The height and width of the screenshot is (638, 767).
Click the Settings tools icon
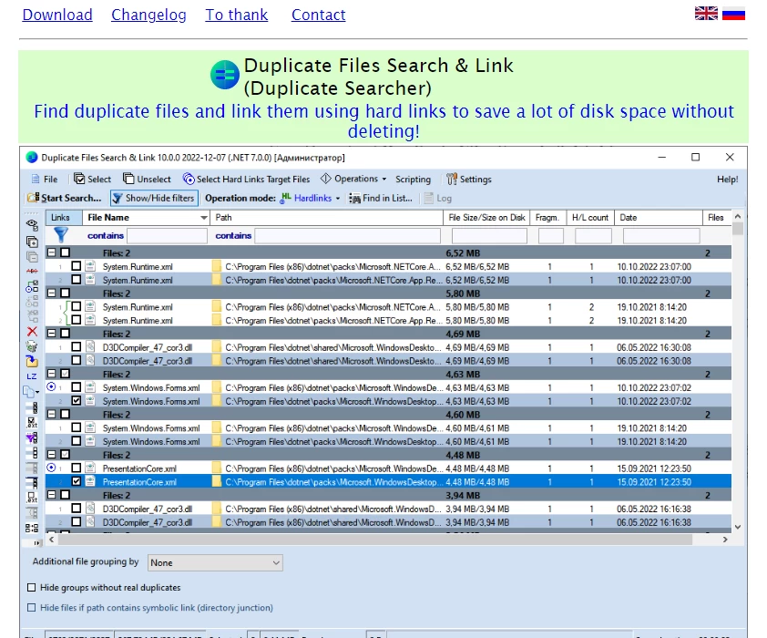[x=451, y=179]
